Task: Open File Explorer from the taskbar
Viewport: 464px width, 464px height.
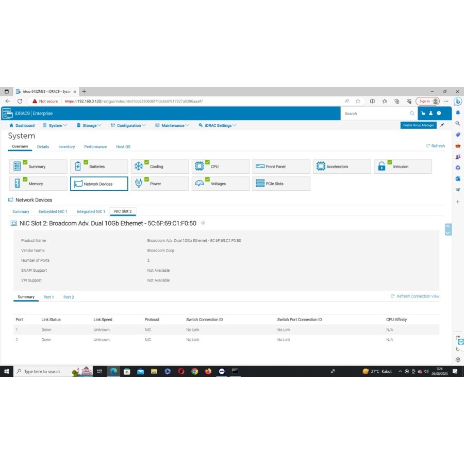Action: (154, 371)
